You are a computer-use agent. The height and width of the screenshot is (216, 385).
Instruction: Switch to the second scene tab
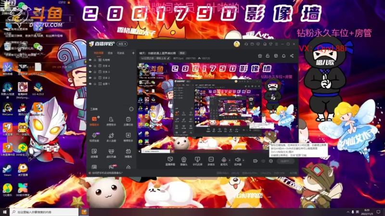point(110,53)
